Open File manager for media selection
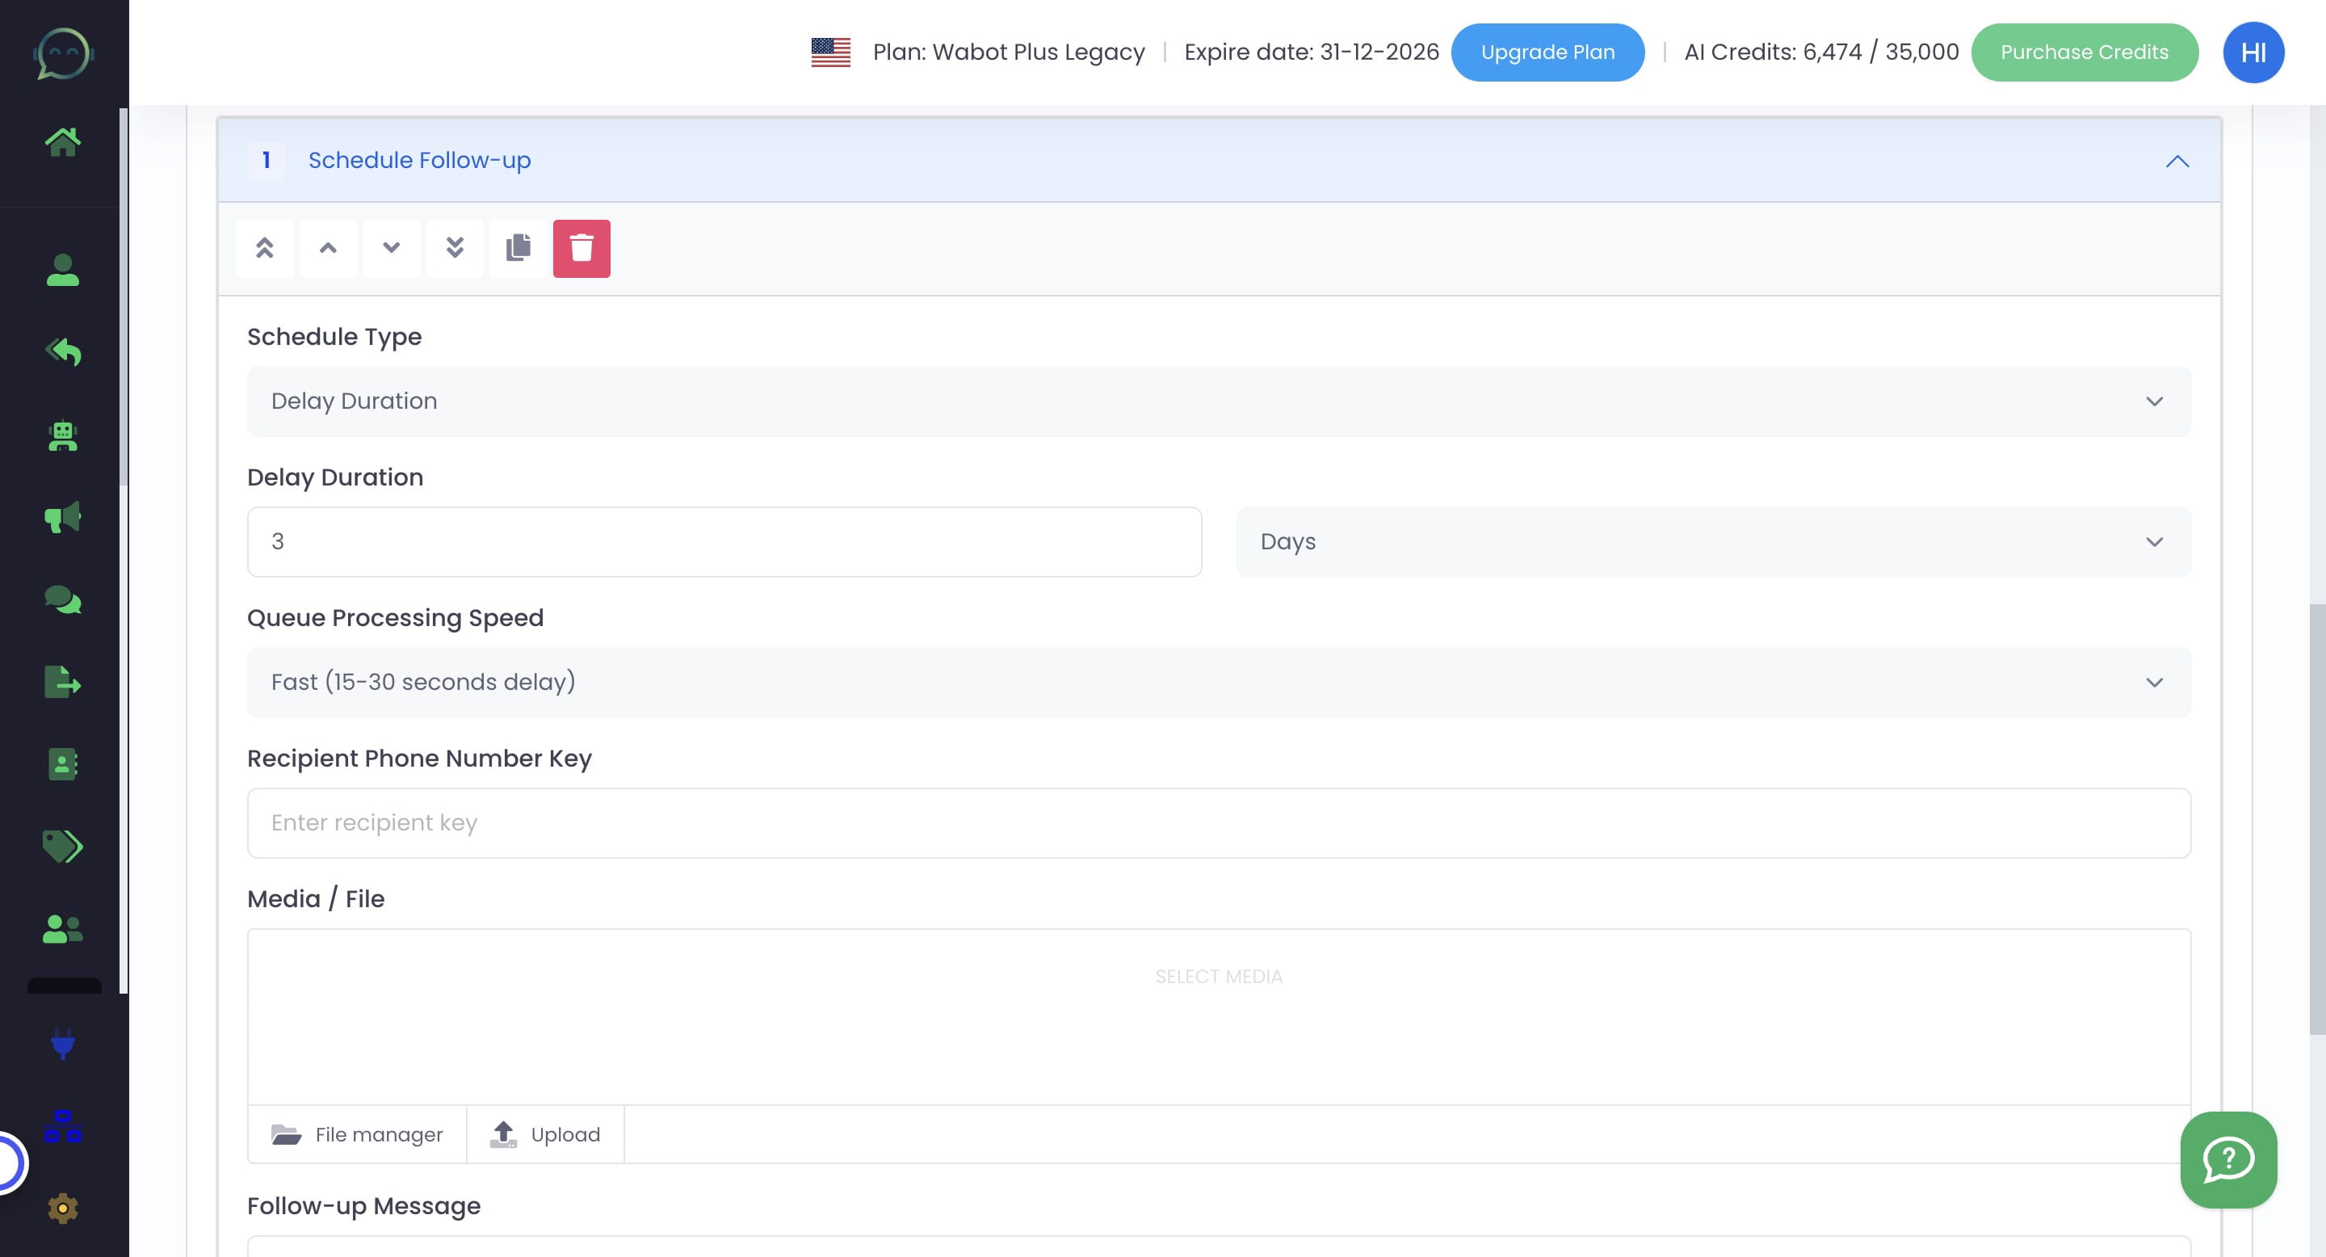The width and height of the screenshot is (2326, 1257). tap(357, 1134)
